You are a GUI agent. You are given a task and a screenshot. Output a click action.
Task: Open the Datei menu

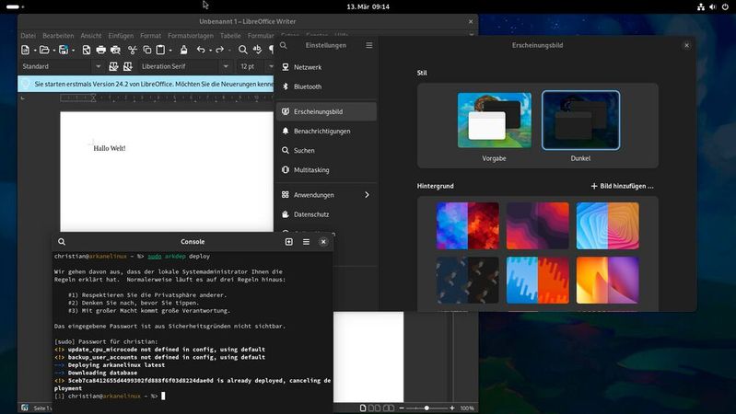[29, 36]
